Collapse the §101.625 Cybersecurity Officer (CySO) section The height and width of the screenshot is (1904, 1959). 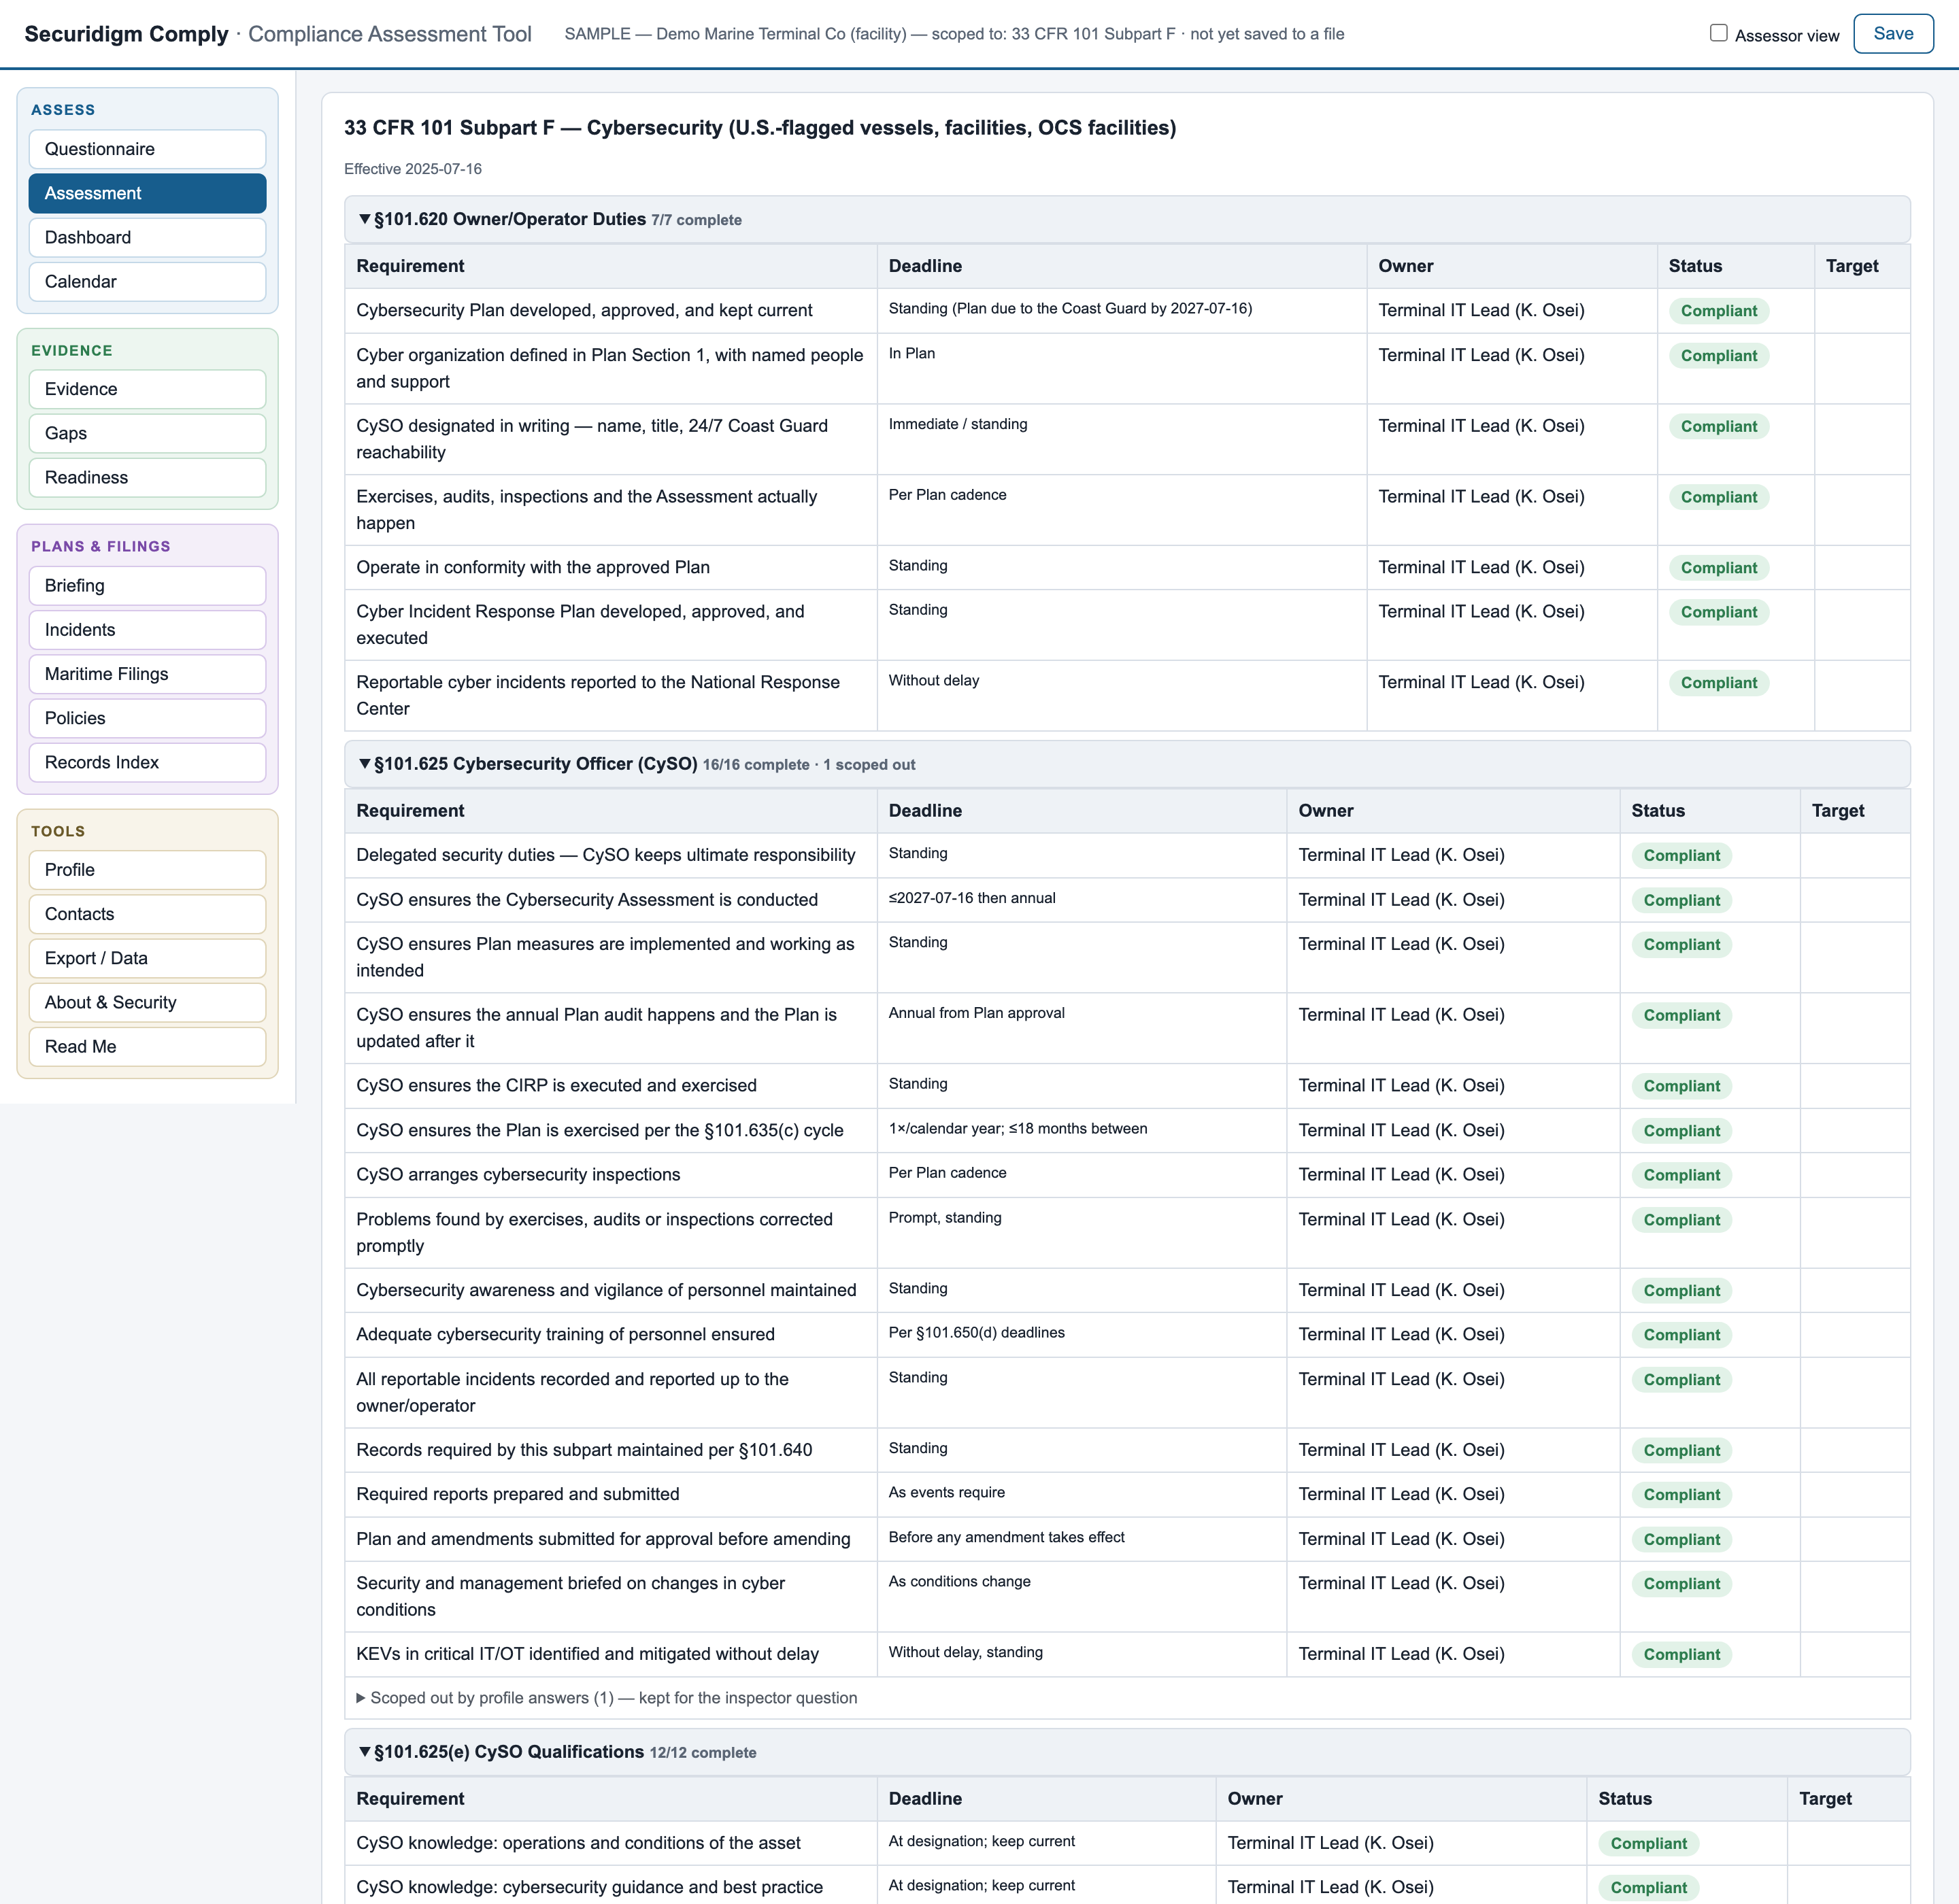tap(1126, 764)
